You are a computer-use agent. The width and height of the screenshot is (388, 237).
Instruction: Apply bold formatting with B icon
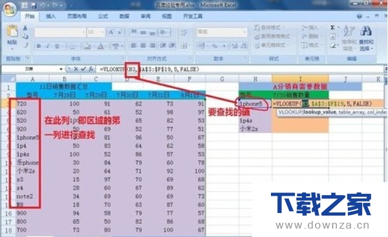pyautogui.click(x=39, y=46)
